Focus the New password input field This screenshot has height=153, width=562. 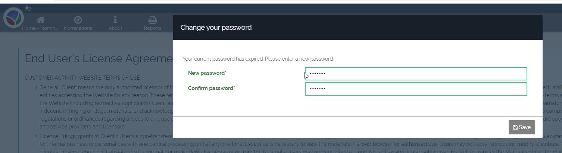tap(416, 74)
